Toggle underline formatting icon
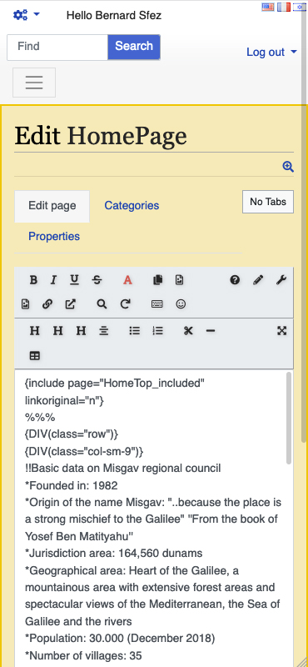 click(74, 280)
